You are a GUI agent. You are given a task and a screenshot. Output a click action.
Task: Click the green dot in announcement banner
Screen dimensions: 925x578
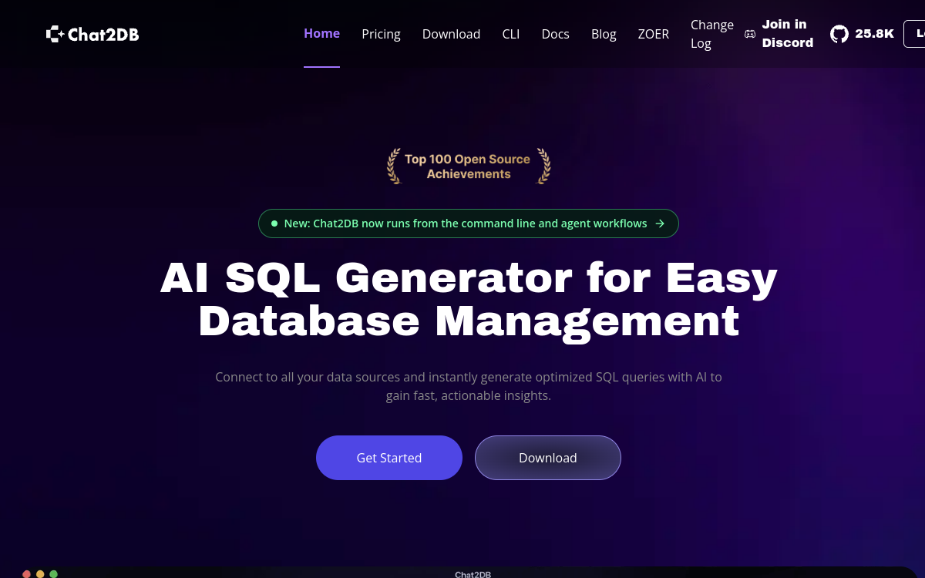point(274,223)
